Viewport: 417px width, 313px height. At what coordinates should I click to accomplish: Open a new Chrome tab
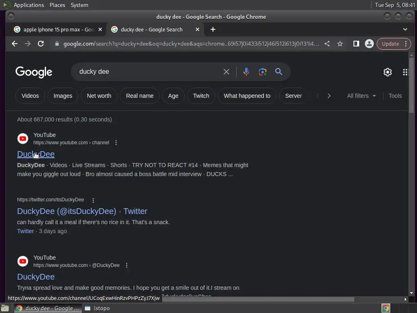[x=213, y=29]
